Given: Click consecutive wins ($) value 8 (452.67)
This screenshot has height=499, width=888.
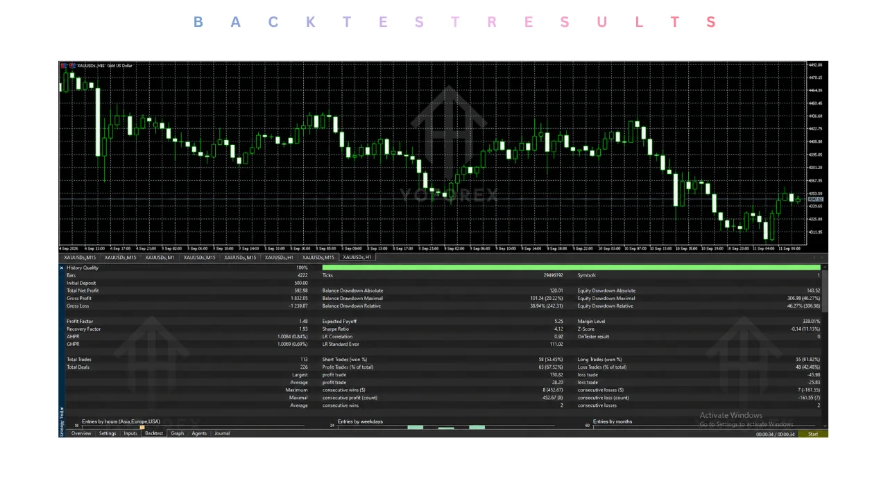Looking at the screenshot, I should tap(552, 390).
